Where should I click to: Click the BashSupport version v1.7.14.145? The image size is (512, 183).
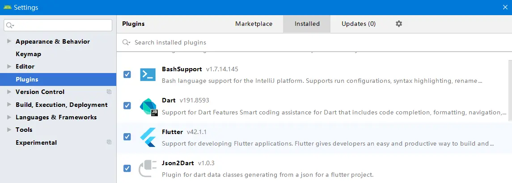(x=222, y=69)
